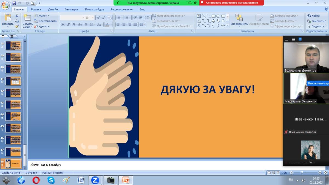The width and height of the screenshot is (329, 185).
Task: Expand the Макет layout dropdown
Action: 42,16
